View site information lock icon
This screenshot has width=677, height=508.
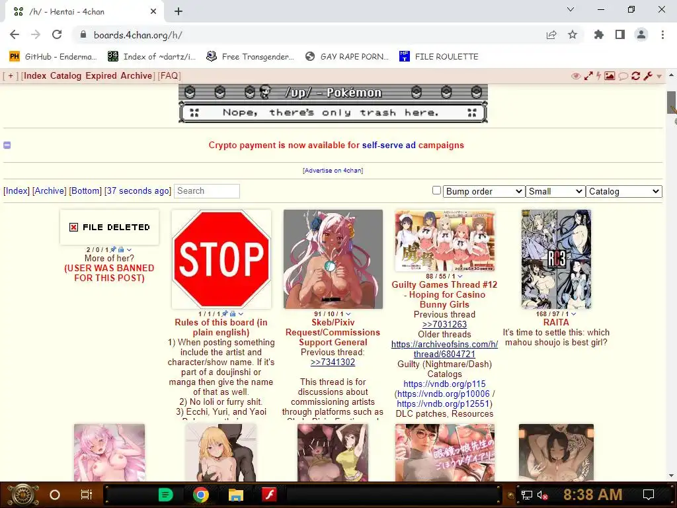(83, 34)
